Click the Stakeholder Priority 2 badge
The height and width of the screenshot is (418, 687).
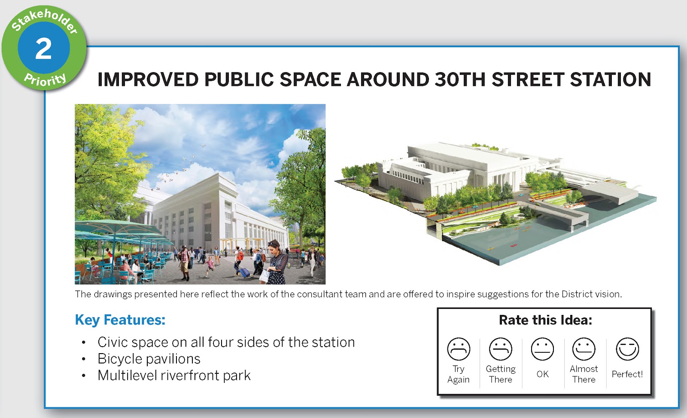(x=44, y=48)
